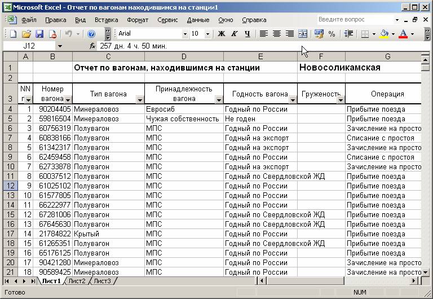Select the Лист1 sheet tab

[x=51, y=281]
